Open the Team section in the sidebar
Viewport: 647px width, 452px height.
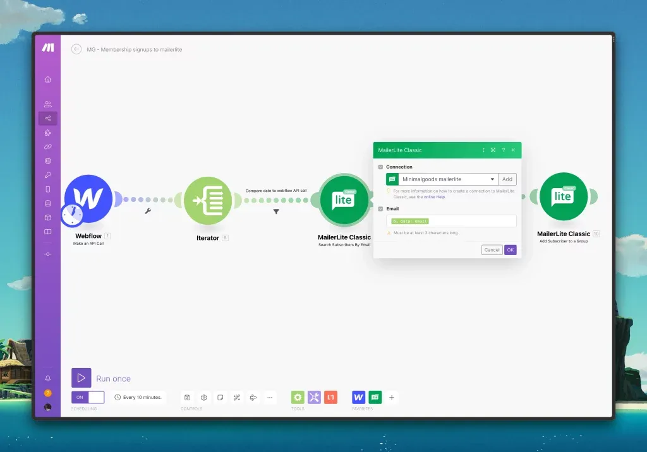pos(48,104)
